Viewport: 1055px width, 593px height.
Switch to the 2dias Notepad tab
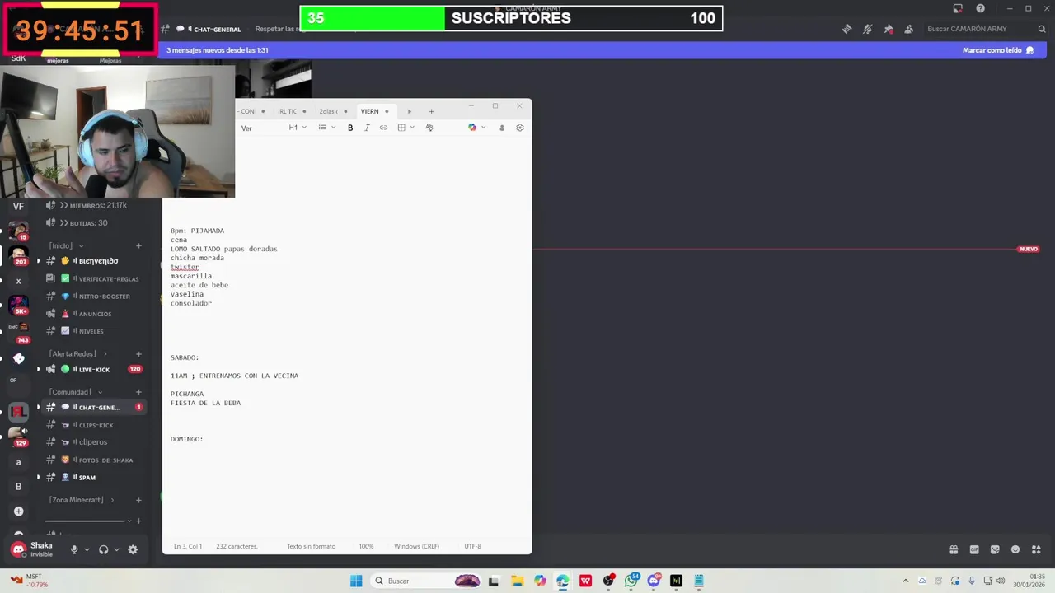[332, 111]
